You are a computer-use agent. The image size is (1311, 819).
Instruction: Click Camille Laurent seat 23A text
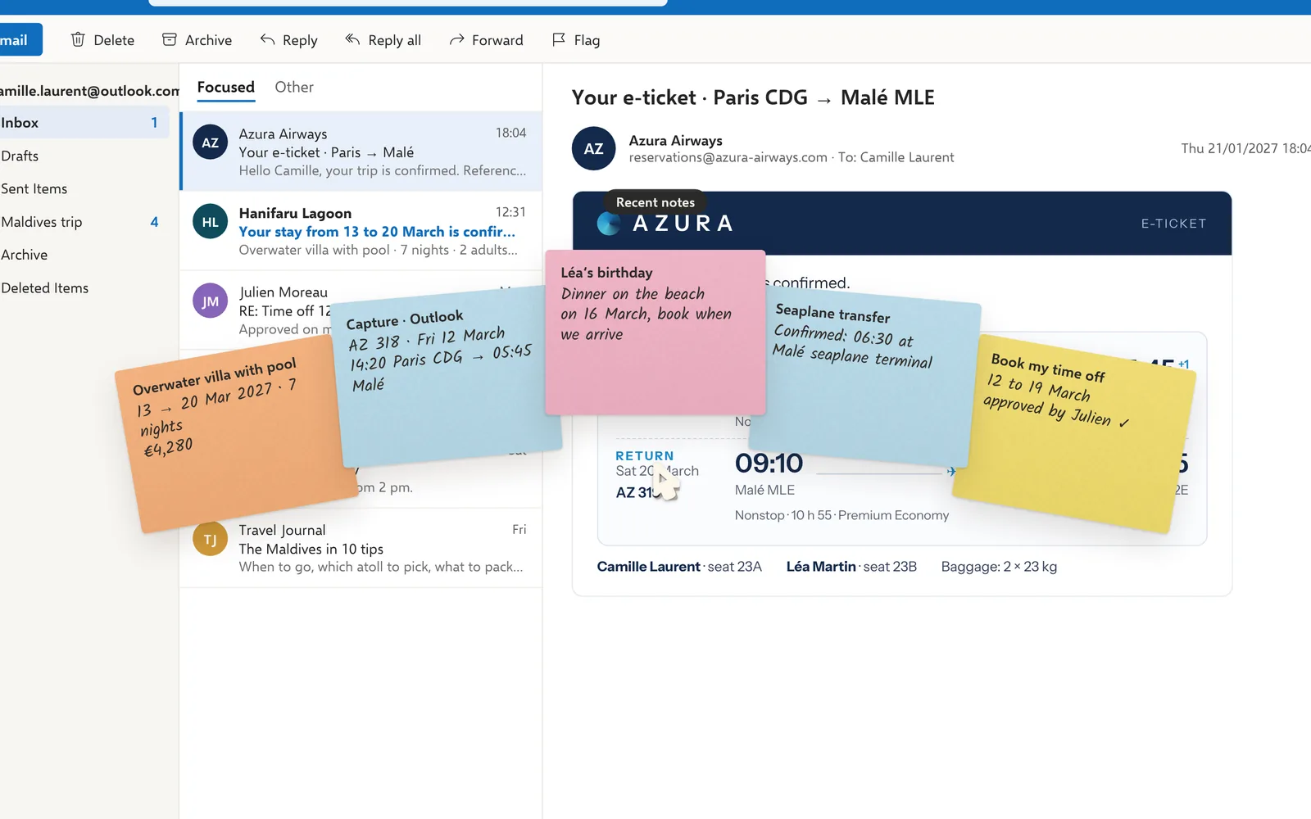(x=679, y=567)
